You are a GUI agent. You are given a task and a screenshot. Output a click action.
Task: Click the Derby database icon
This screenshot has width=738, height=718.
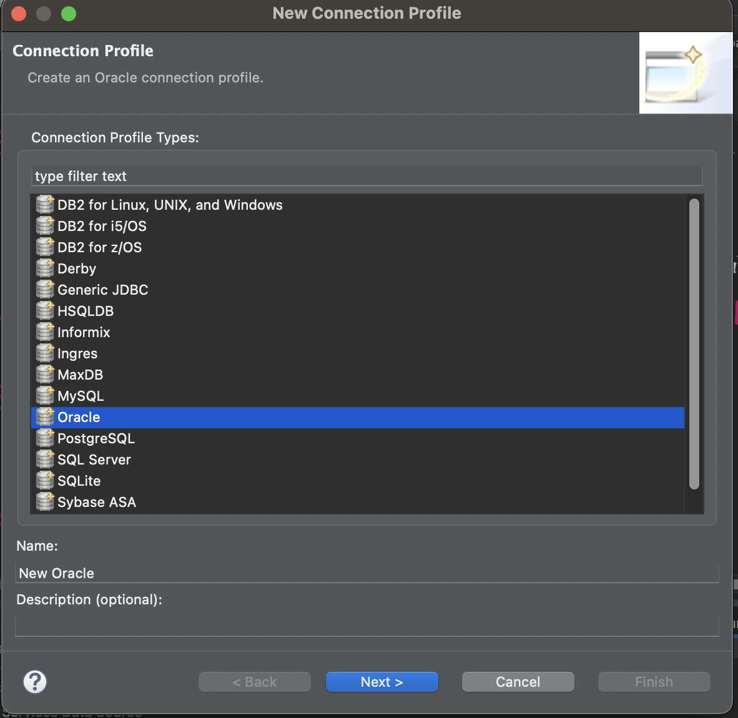[45, 268]
